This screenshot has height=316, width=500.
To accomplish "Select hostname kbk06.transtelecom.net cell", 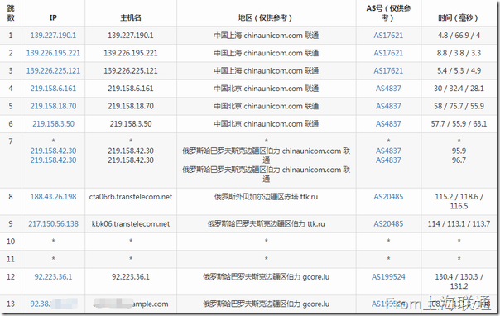I will click(x=131, y=223).
